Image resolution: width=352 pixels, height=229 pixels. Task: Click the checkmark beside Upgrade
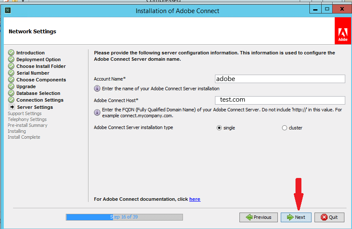coord(11,86)
